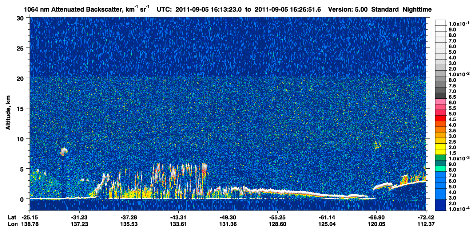Click the 'Altitude, km' axis label
Viewport: 473px width, 242px height.
click(8, 114)
